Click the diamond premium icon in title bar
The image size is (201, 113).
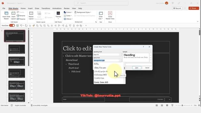173,3
